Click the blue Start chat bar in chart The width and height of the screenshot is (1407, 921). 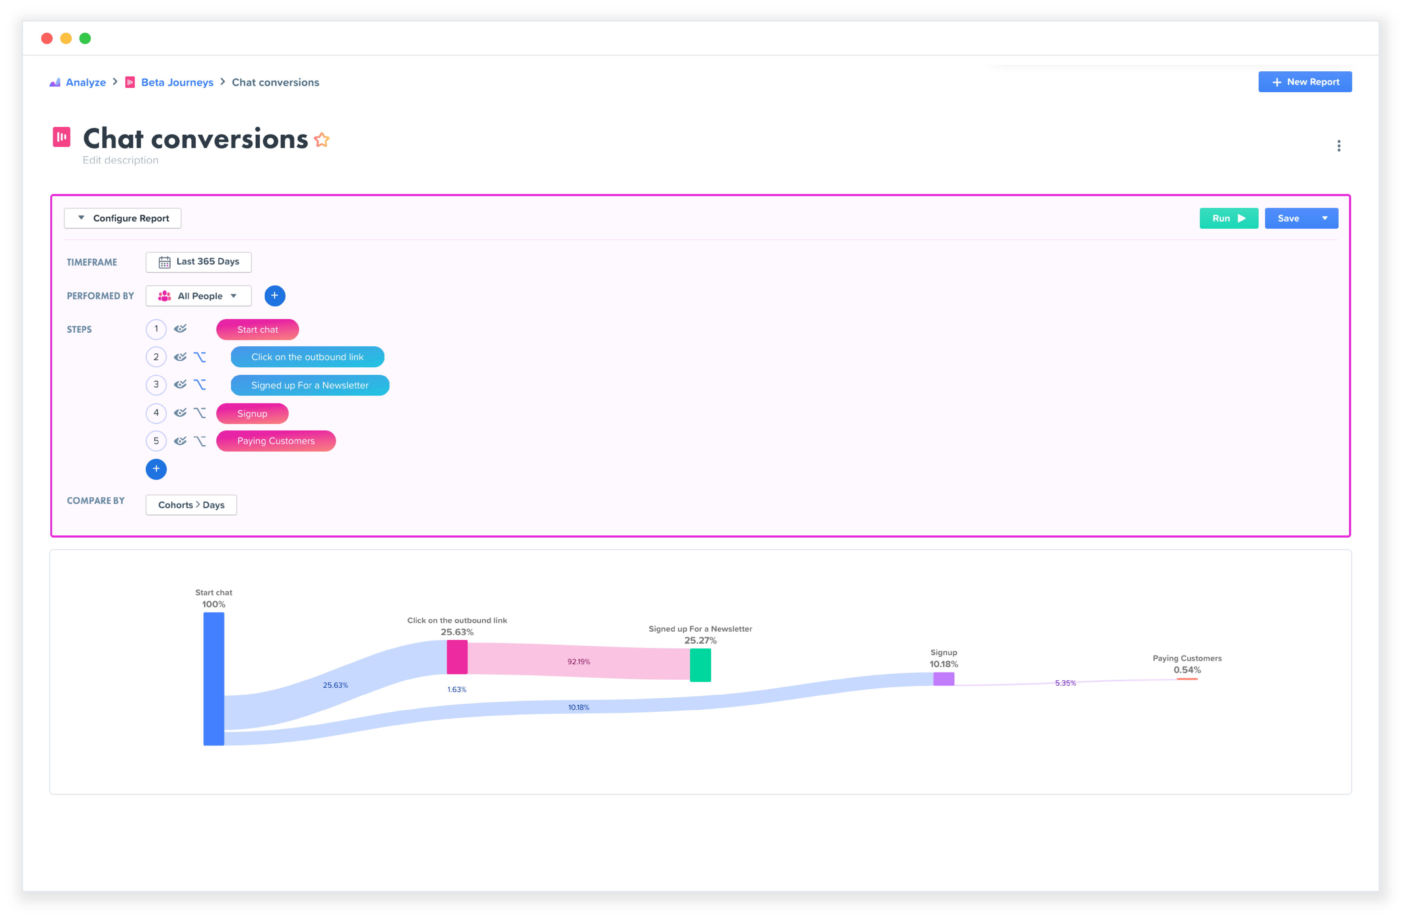[x=214, y=679]
